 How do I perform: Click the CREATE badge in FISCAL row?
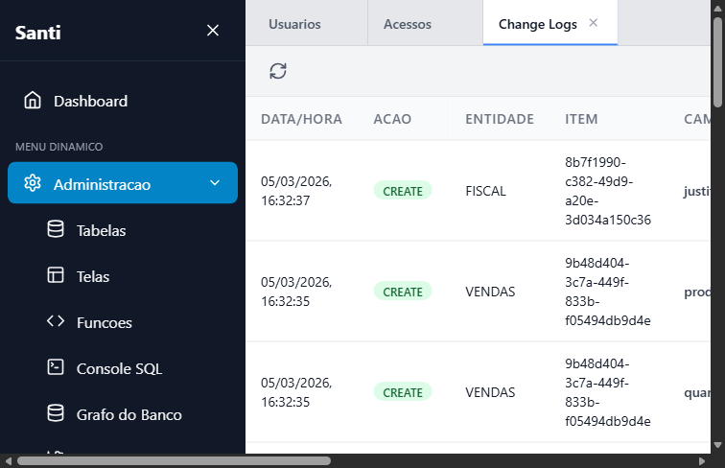403,191
